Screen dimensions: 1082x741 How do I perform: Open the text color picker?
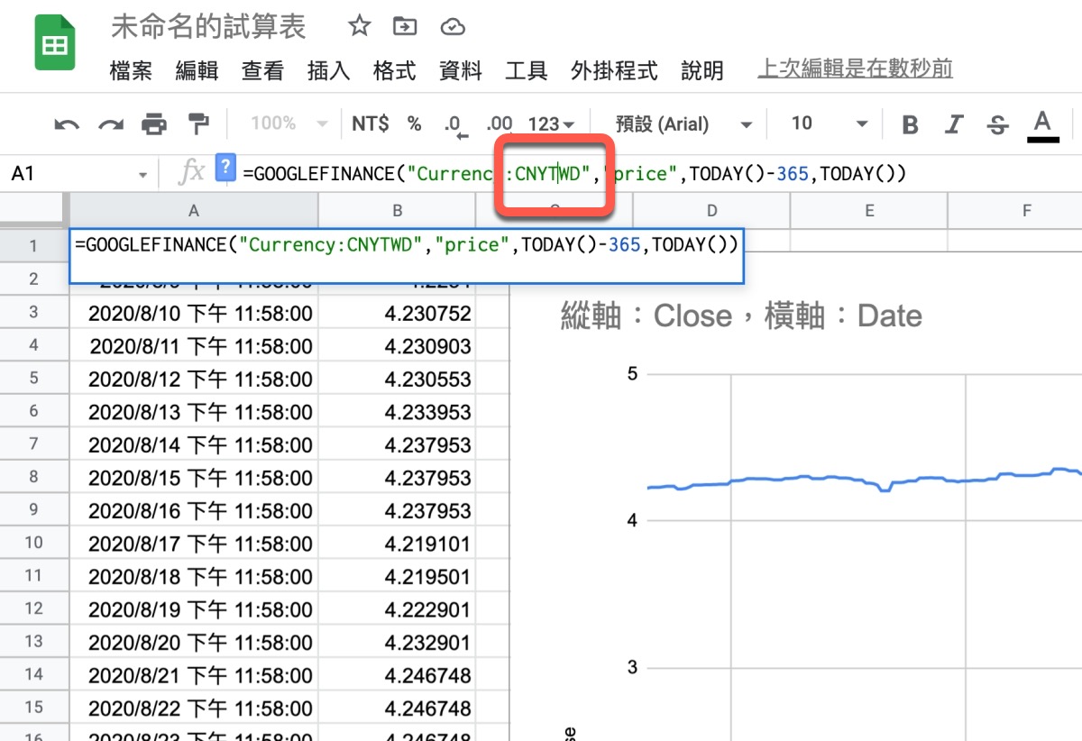tap(1042, 124)
